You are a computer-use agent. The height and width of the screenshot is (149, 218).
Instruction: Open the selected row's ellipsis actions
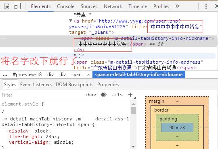[3, 38]
